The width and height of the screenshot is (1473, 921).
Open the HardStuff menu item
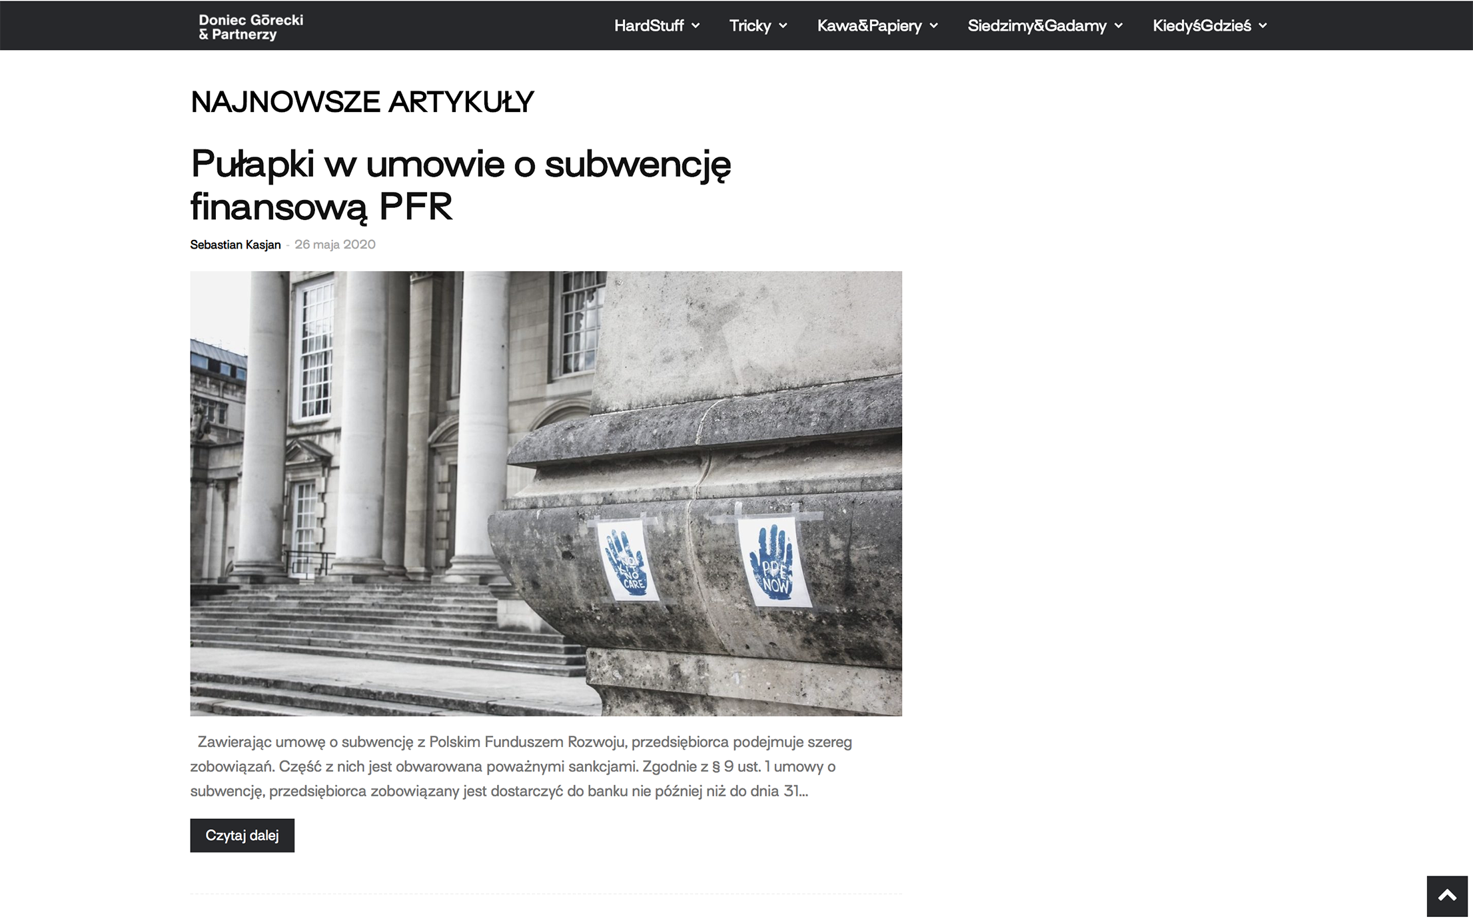[648, 26]
